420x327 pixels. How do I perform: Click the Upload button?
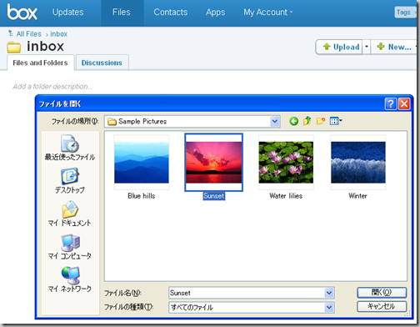pos(339,47)
